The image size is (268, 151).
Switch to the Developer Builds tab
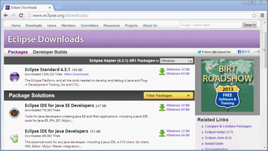coord(50,52)
